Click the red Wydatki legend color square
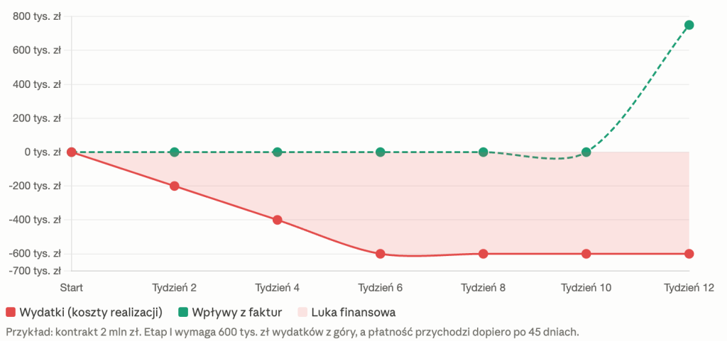This screenshot has height=341, width=727. [x=11, y=312]
